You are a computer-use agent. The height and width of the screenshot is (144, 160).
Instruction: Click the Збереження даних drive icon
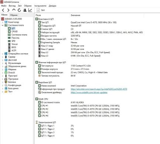click(6, 66)
